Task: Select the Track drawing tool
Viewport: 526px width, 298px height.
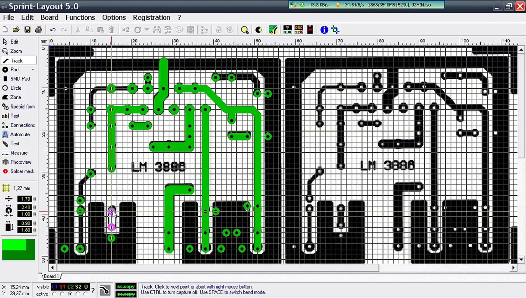Action: click(x=17, y=61)
